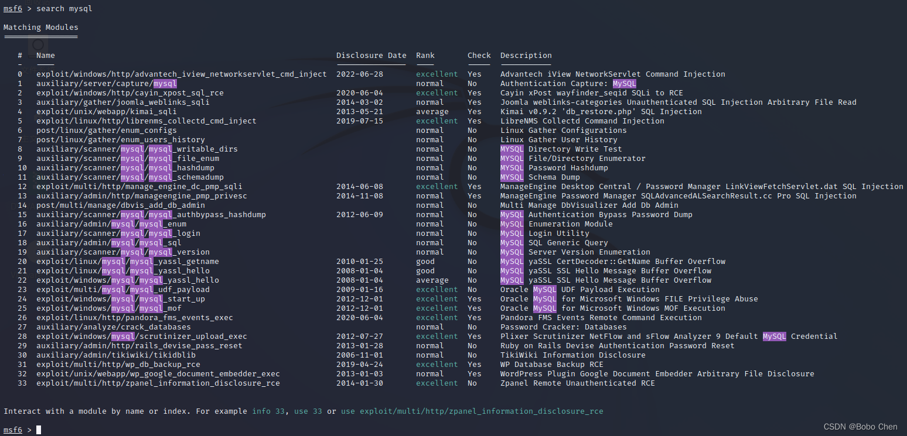
Task: Click the Check column header
Action: [479, 55]
